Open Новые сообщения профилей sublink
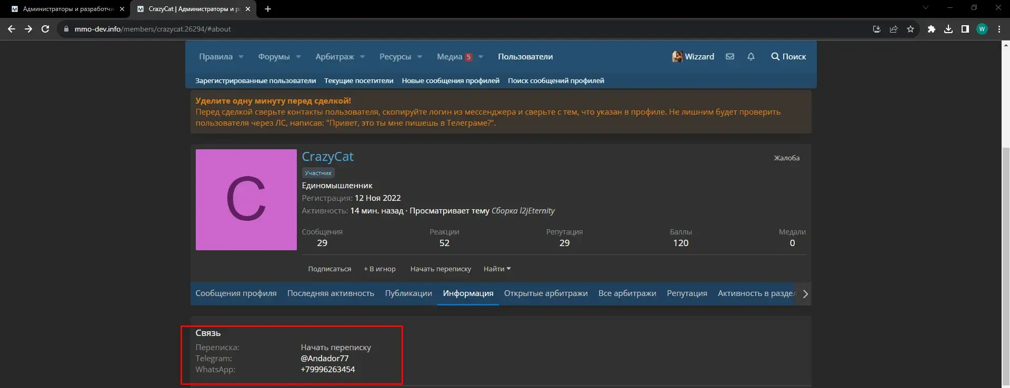This screenshot has width=1010, height=388. [x=451, y=80]
